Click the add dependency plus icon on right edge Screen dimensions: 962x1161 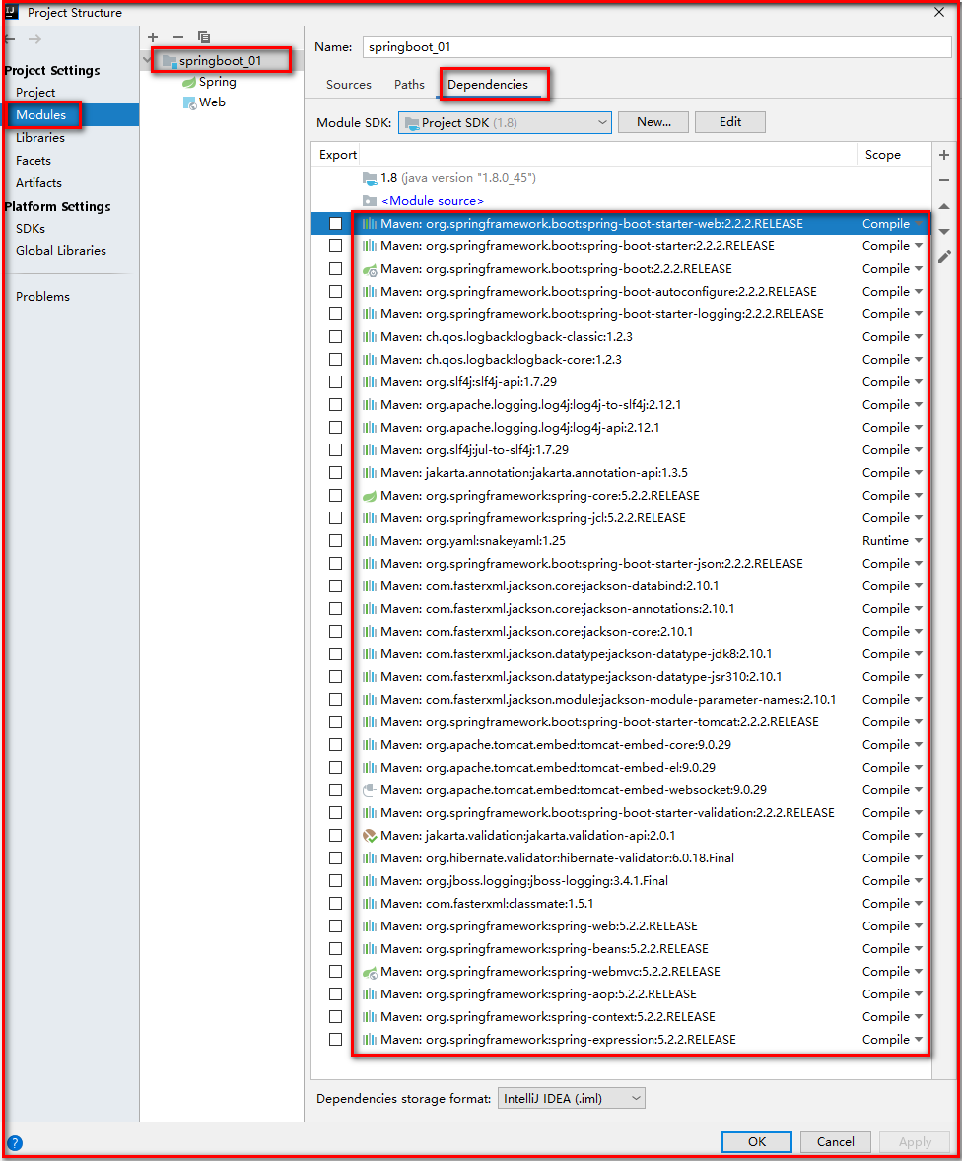(944, 155)
